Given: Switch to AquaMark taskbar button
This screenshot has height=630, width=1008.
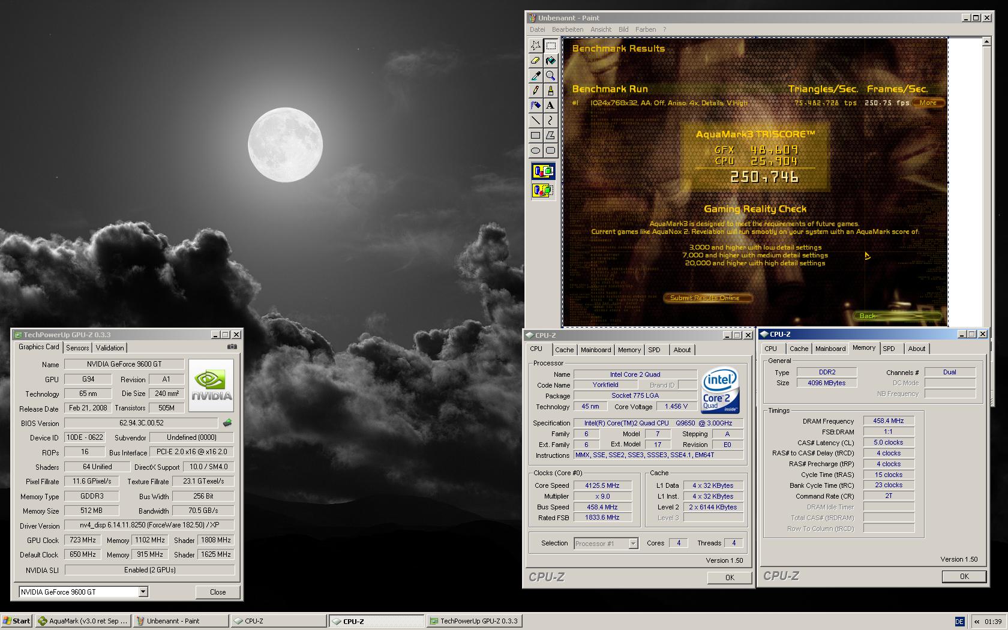Looking at the screenshot, I should pyautogui.click(x=82, y=621).
